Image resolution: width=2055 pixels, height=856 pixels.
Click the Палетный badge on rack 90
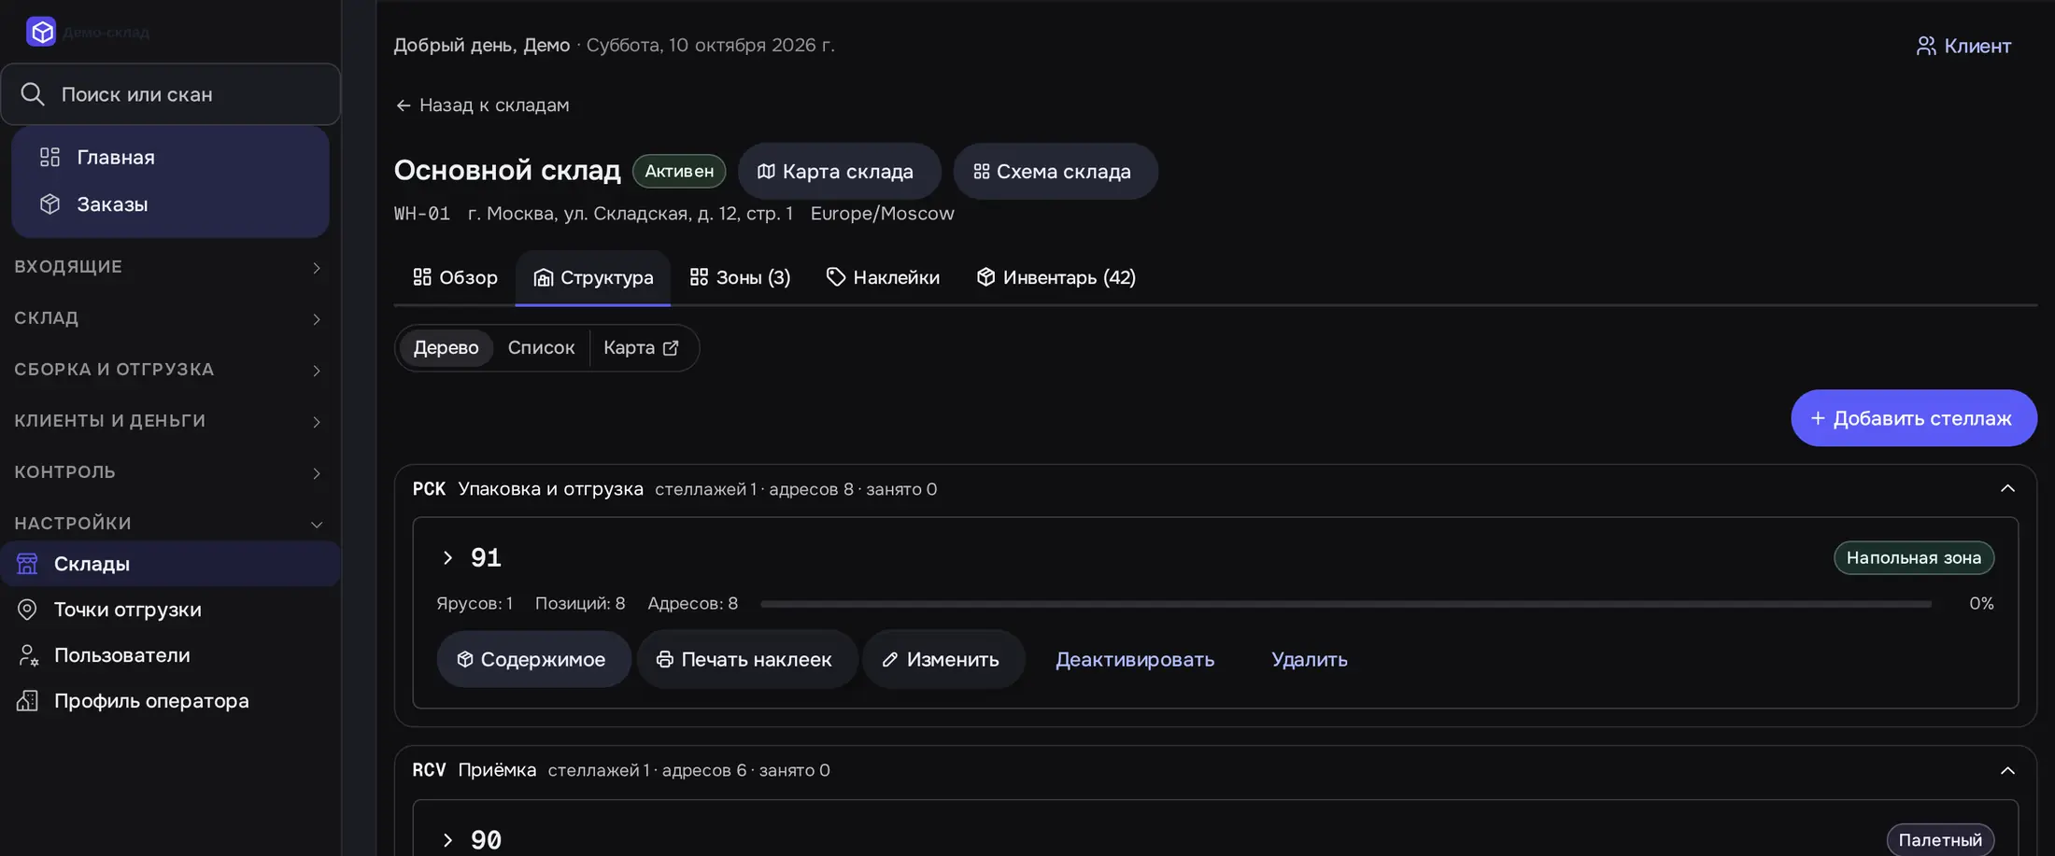coord(1940,840)
